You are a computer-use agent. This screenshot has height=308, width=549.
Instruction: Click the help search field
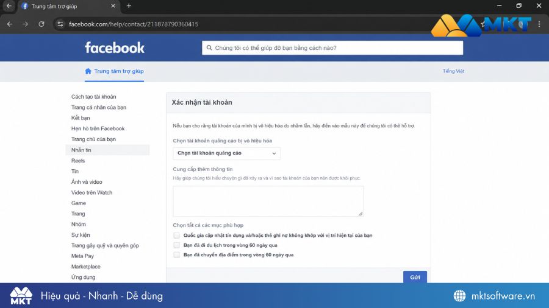tap(332, 48)
